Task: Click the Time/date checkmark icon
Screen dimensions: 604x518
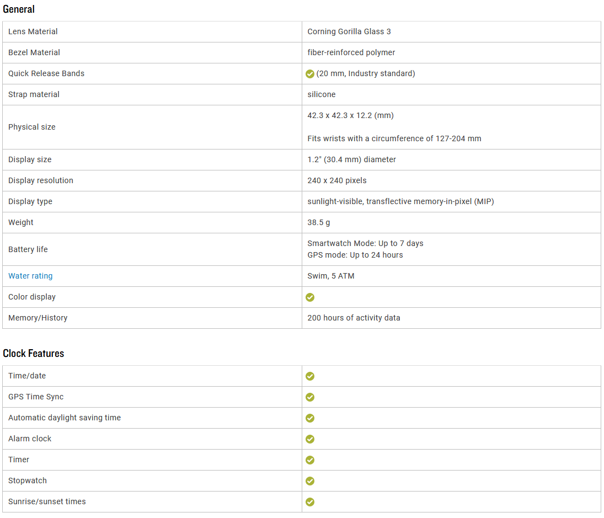Action: pyautogui.click(x=310, y=376)
